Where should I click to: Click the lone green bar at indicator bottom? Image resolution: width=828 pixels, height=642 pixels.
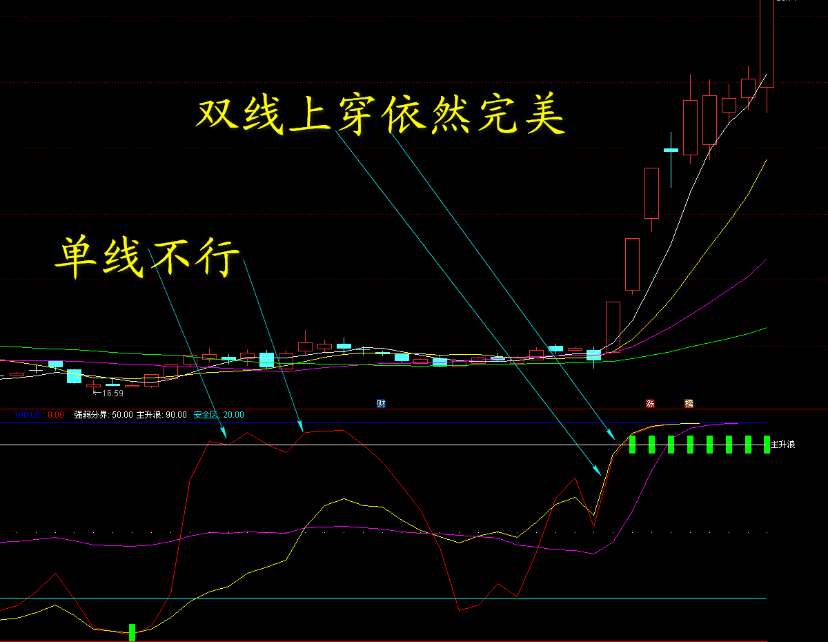[132, 632]
